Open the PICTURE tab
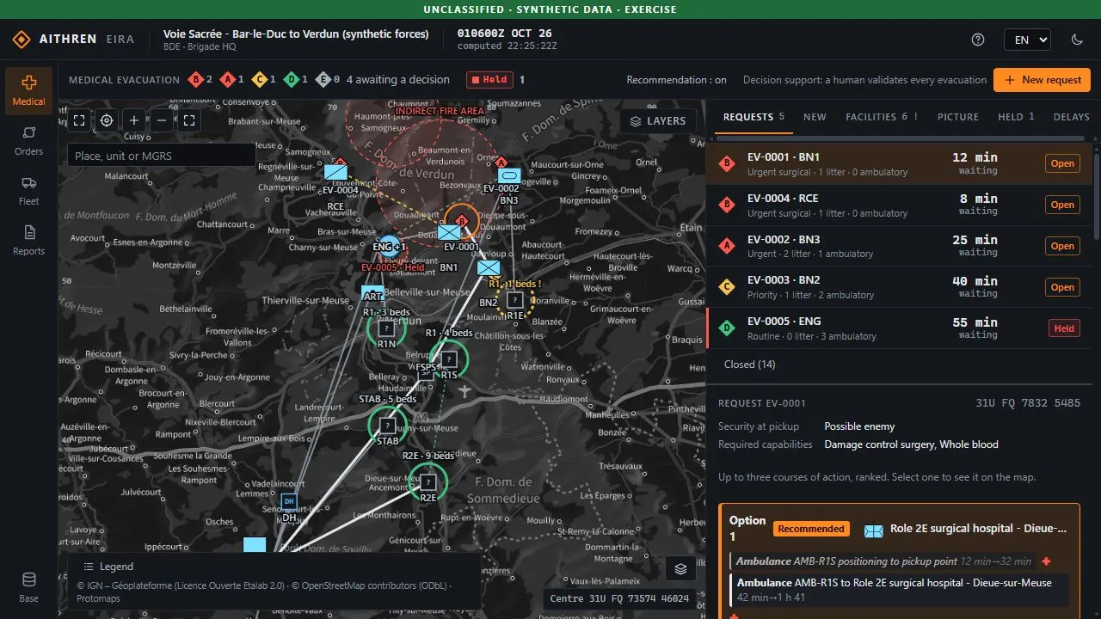Screen dimensions: 1101x619 pos(958,117)
